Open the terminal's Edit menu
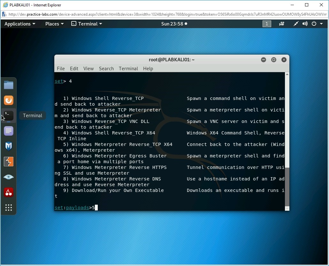 pos(74,69)
